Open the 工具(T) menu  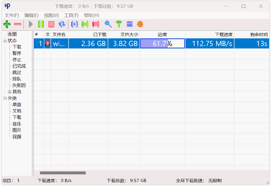(71, 15)
